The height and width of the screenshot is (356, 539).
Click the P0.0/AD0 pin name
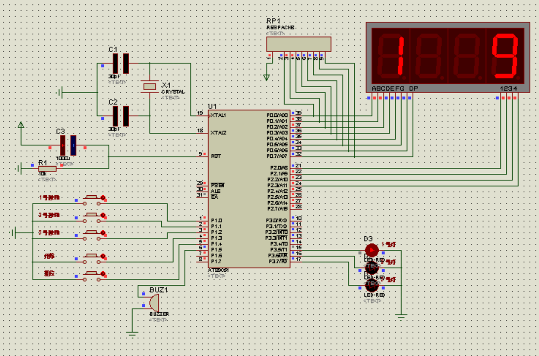(x=277, y=115)
